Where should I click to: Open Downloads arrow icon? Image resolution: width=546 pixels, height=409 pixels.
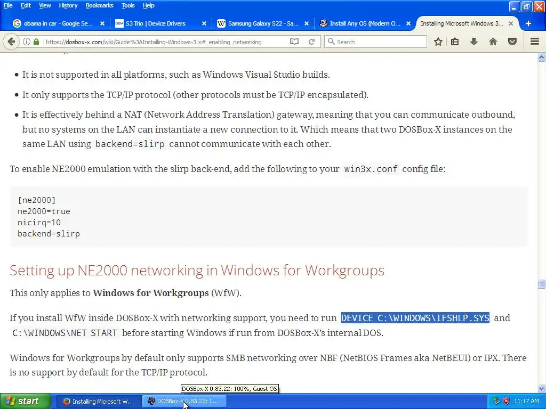(x=474, y=42)
